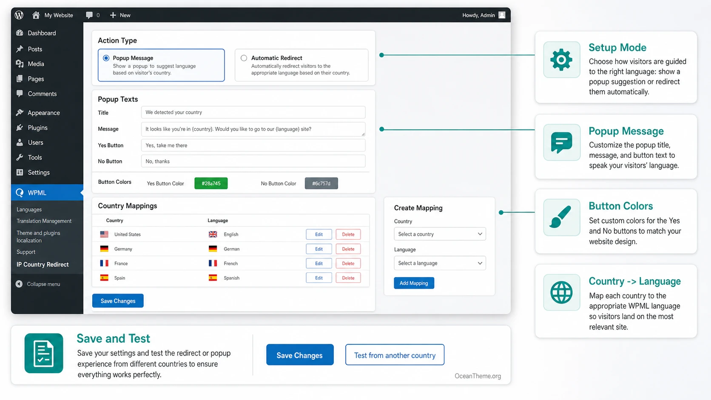Click the Dashboard gauge icon in sidebar
This screenshot has width=711, height=400.
point(20,33)
